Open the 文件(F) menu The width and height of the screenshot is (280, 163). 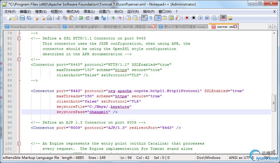coord(10,12)
